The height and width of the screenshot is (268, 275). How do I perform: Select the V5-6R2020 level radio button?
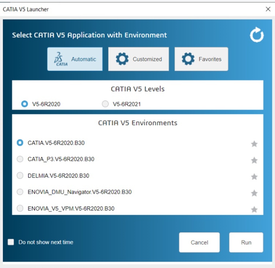pyautogui.click(x=25, y=104)
